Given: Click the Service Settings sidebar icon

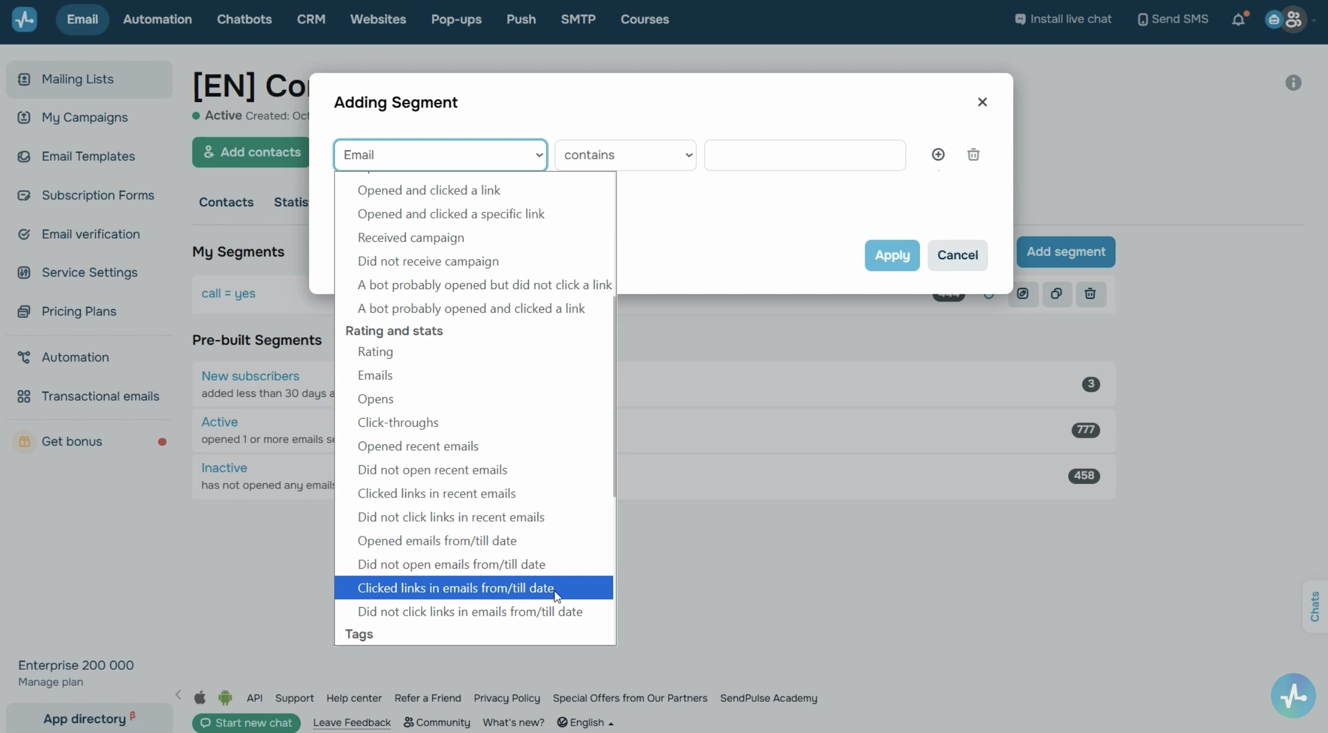Looking at the screenshot, I should tap(24, 273).
